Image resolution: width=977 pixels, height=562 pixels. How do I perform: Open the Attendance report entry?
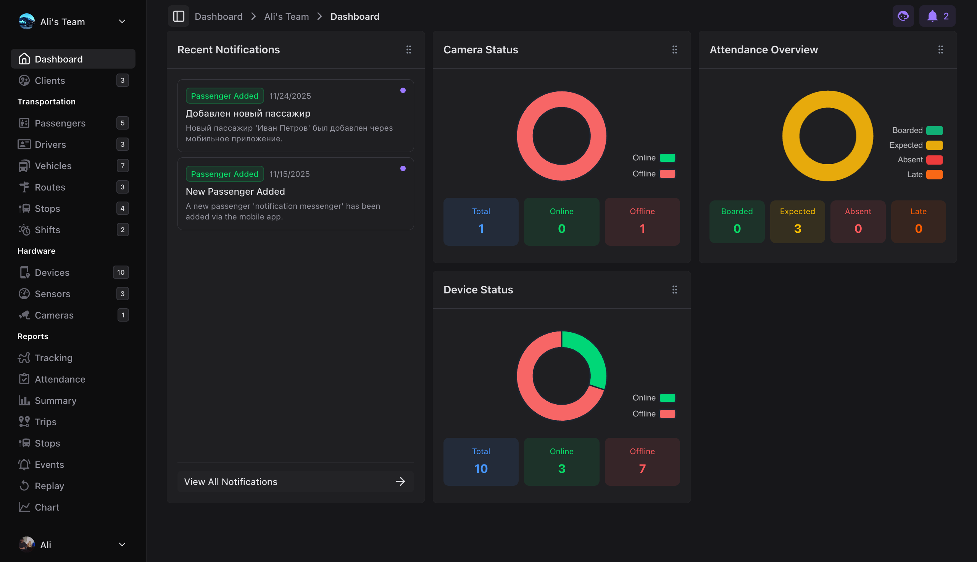coord(60,379)
